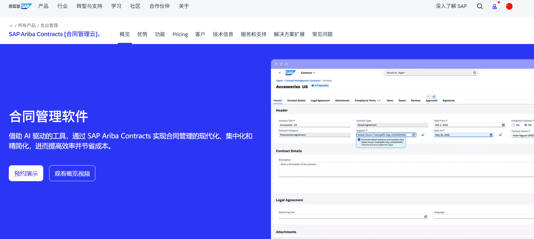The width and height of the screenshot is (534, 239).
Task: Open the 产品 menu
Action: (43, 6)
